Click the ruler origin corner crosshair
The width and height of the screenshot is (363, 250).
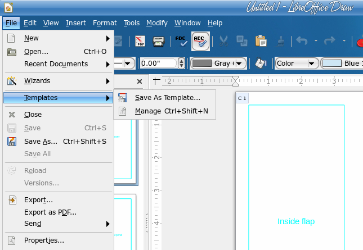tap(156, 81)
